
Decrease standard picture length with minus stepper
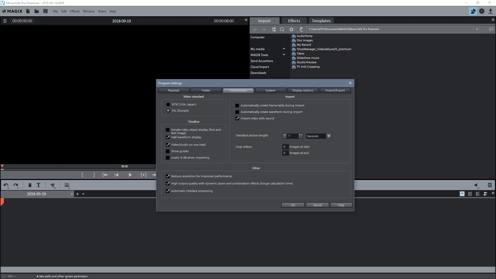click(x=285, y=136)
